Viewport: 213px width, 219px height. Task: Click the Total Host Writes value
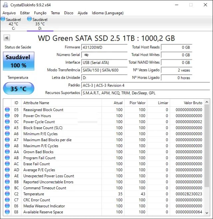coord(176,55)
